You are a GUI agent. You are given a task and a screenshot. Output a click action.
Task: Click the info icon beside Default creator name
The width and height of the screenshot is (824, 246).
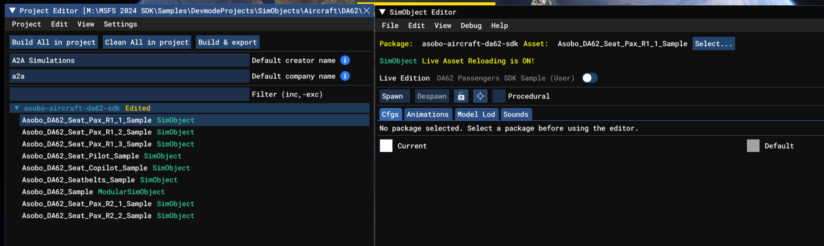point(345,60)
